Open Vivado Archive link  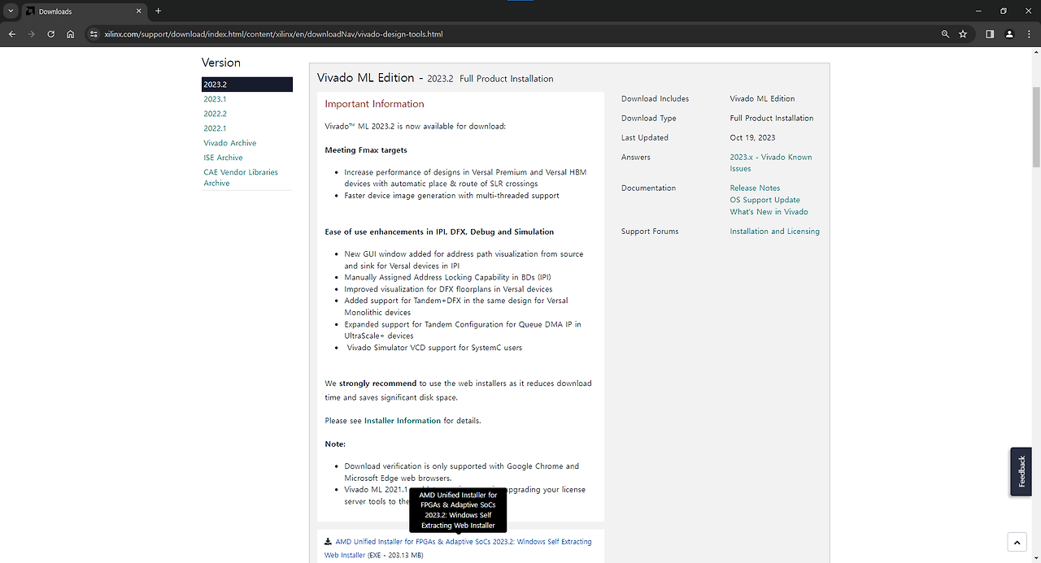pyautogui.click(x=230, y=143)
